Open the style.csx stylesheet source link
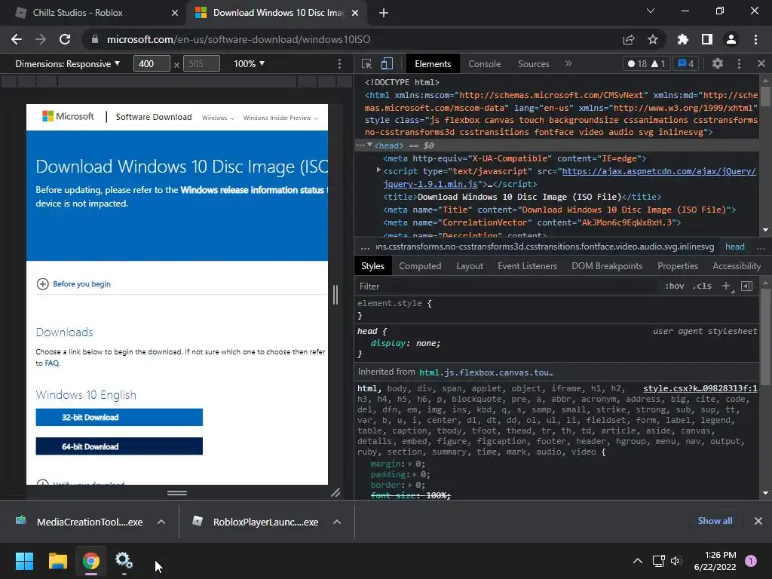 pyautogui.click(x=700, y=388)
